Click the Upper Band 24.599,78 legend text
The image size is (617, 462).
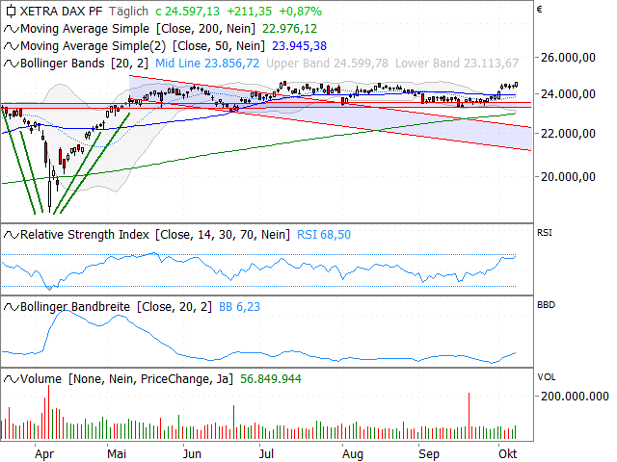[x=327, y=63]
